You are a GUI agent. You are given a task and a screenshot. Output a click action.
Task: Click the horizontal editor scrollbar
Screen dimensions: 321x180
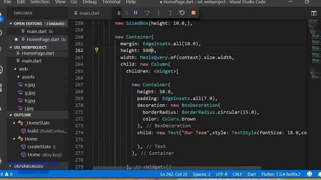pyautogui.click(x=177, y=168)
